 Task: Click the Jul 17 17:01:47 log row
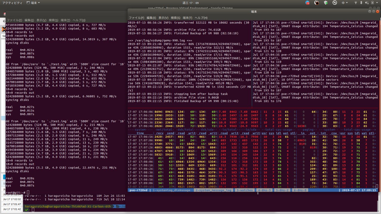coord(12,204)
